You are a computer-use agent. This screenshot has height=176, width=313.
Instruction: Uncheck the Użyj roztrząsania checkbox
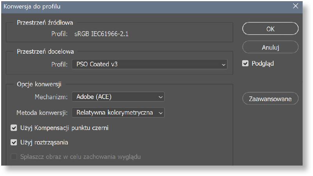(x=14, y=143)
